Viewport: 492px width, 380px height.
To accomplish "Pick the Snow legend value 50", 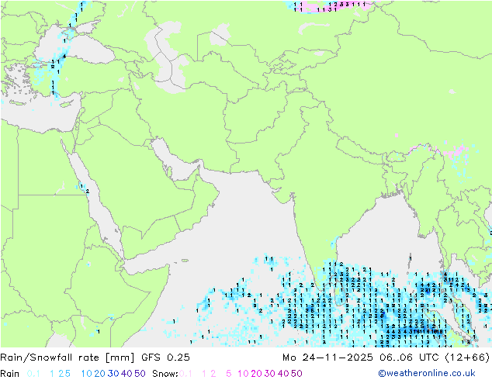I will pos(296,374).
